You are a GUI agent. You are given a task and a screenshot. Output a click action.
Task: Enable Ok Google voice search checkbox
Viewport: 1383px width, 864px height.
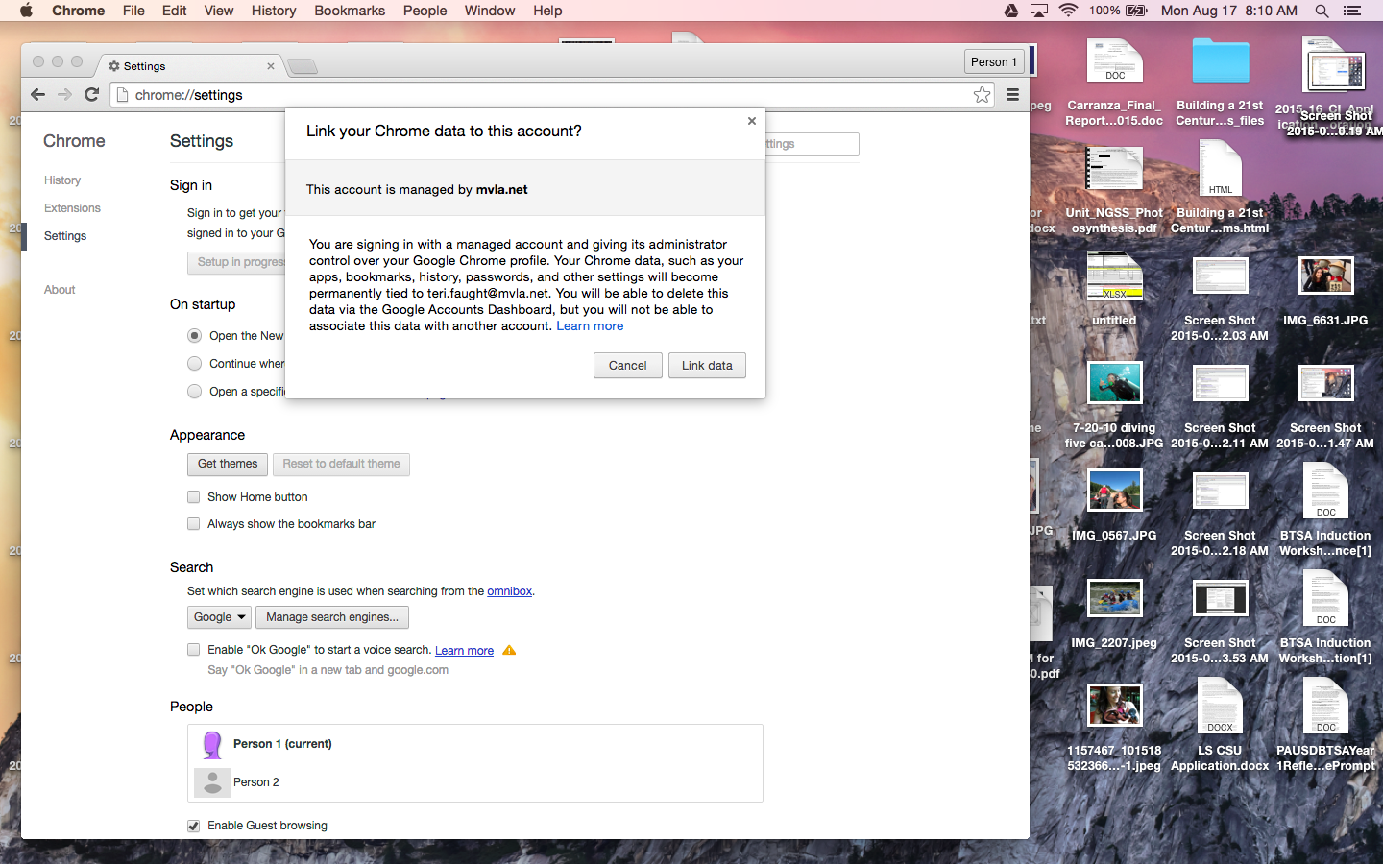194,650
